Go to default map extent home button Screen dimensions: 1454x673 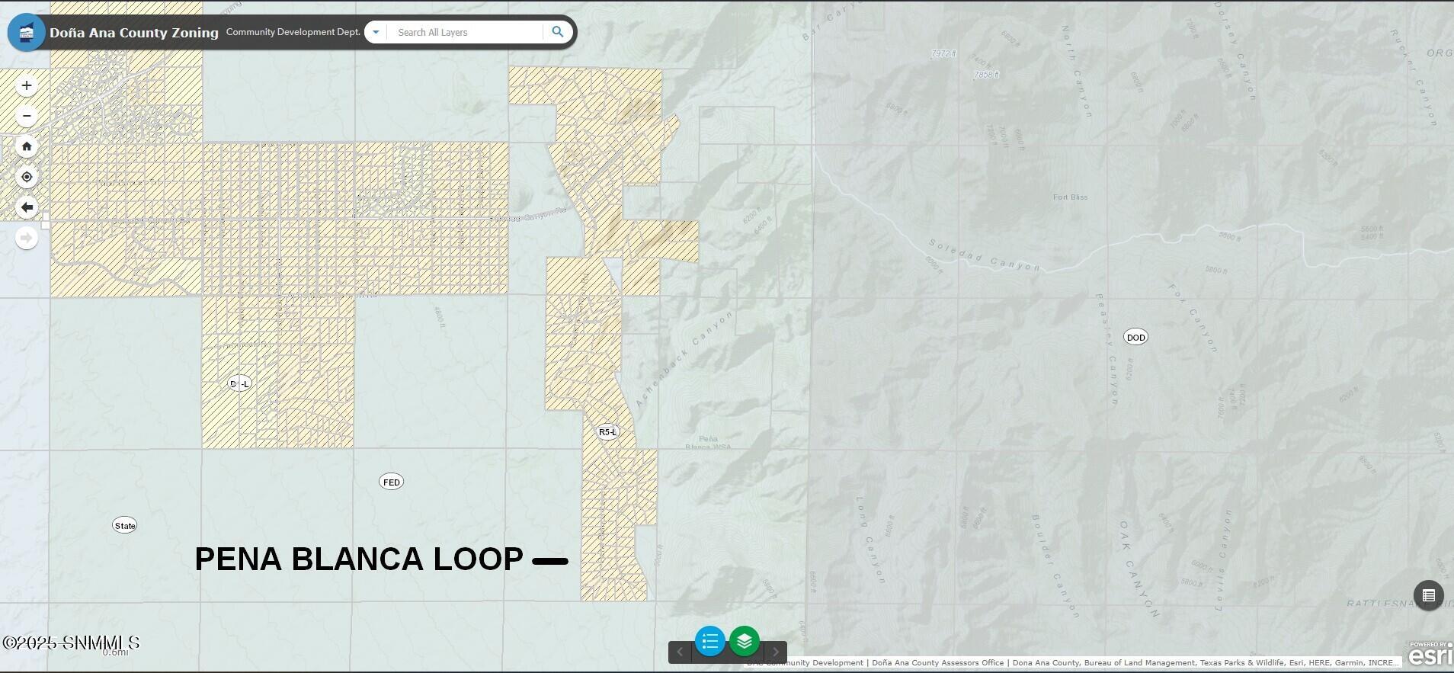click(27, 146)
